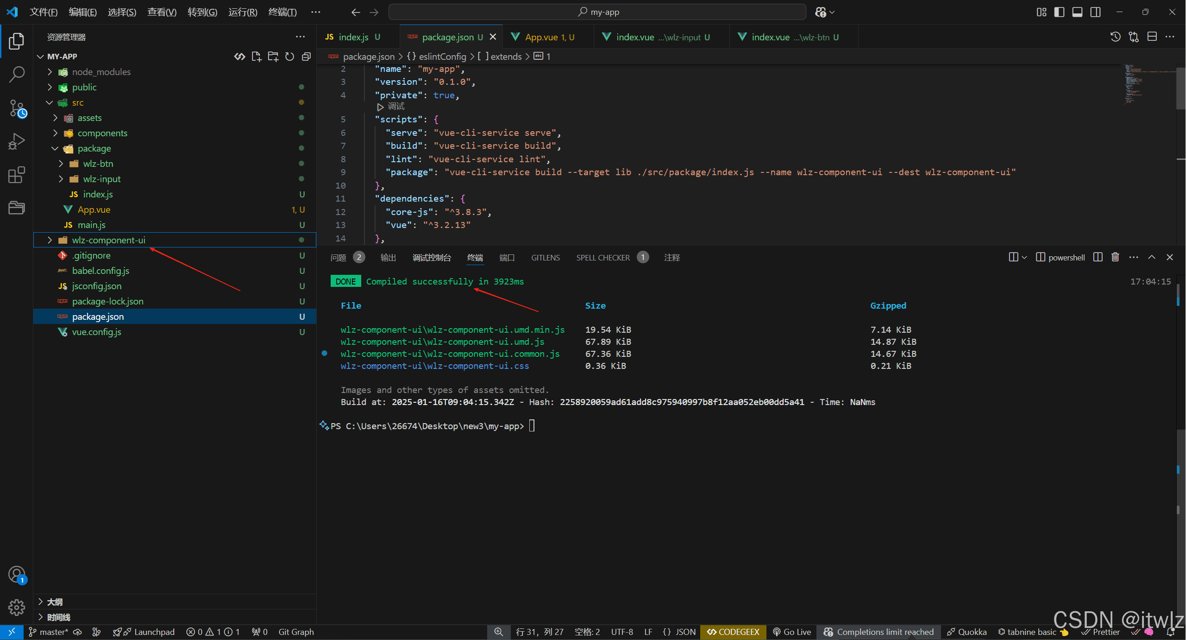1186x640 pixels.
Task: Open the Source Control view
Action: (x=17, y=108)
